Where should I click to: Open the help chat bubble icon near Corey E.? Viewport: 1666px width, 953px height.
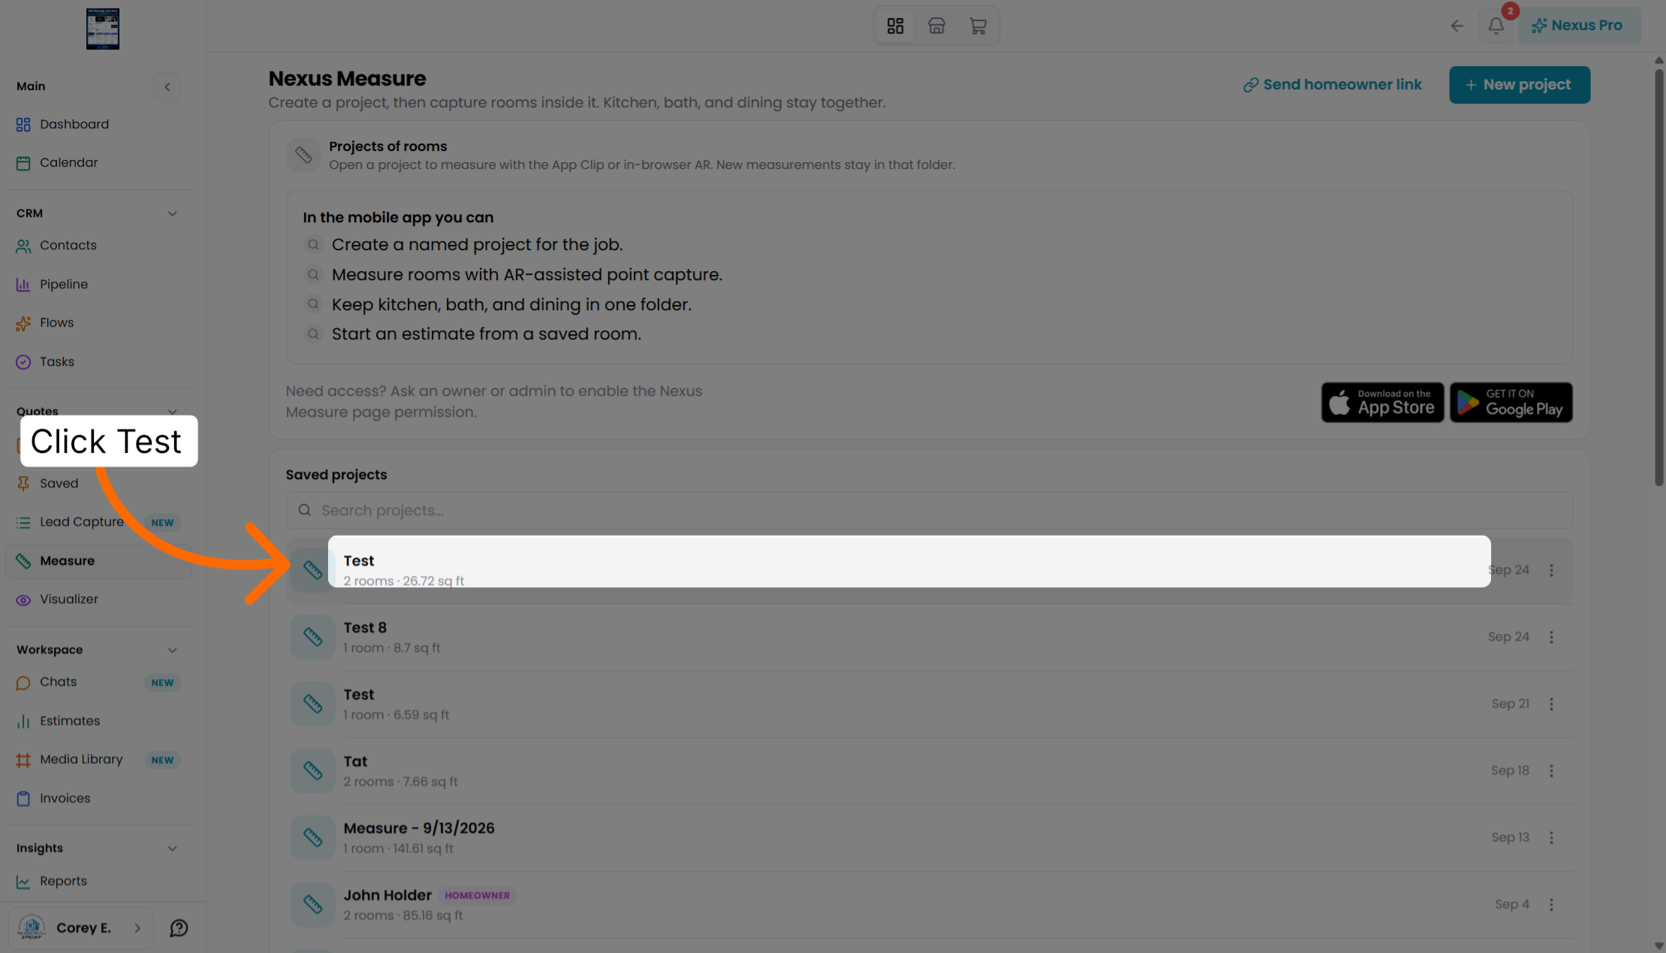click(179, 927)
